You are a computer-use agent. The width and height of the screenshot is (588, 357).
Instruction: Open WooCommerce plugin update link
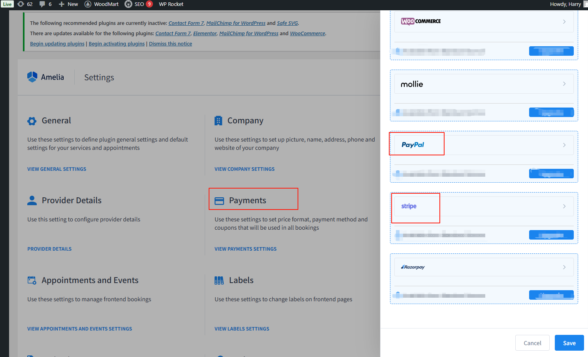[x=307, y=34]
